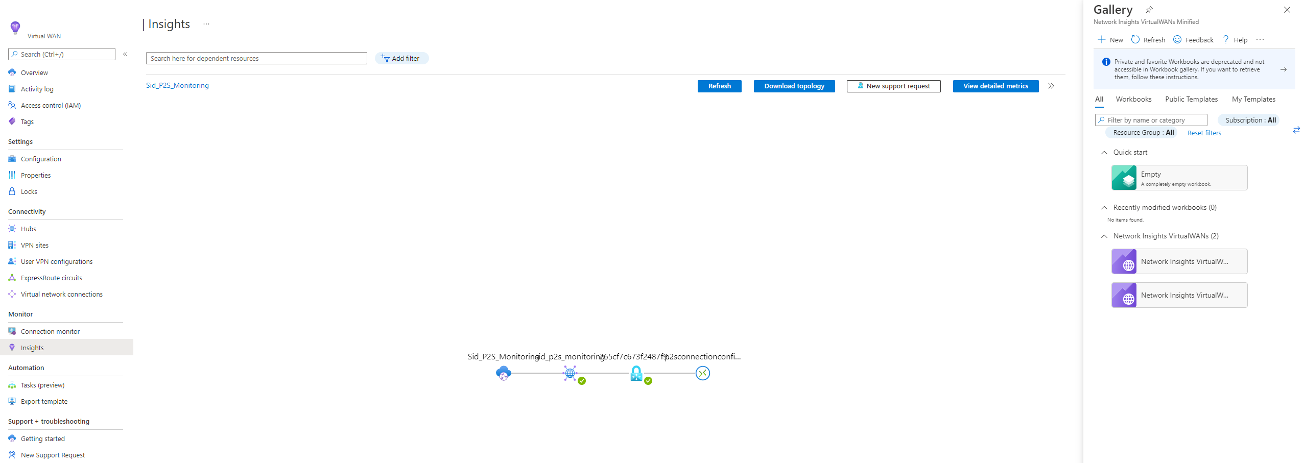Switch to the Workbooks tab
Screen dimensions: 1304x463
[x=1133, y=99]
